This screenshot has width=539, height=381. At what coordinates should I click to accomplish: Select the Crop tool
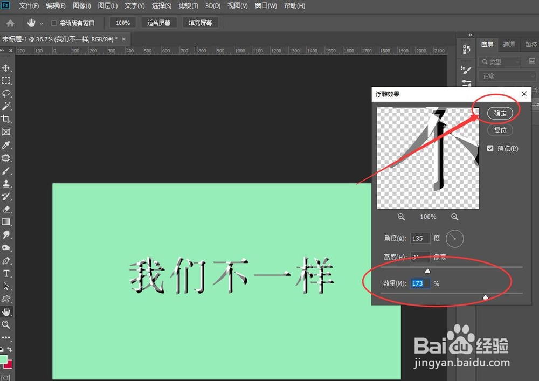tap(6, 119)
